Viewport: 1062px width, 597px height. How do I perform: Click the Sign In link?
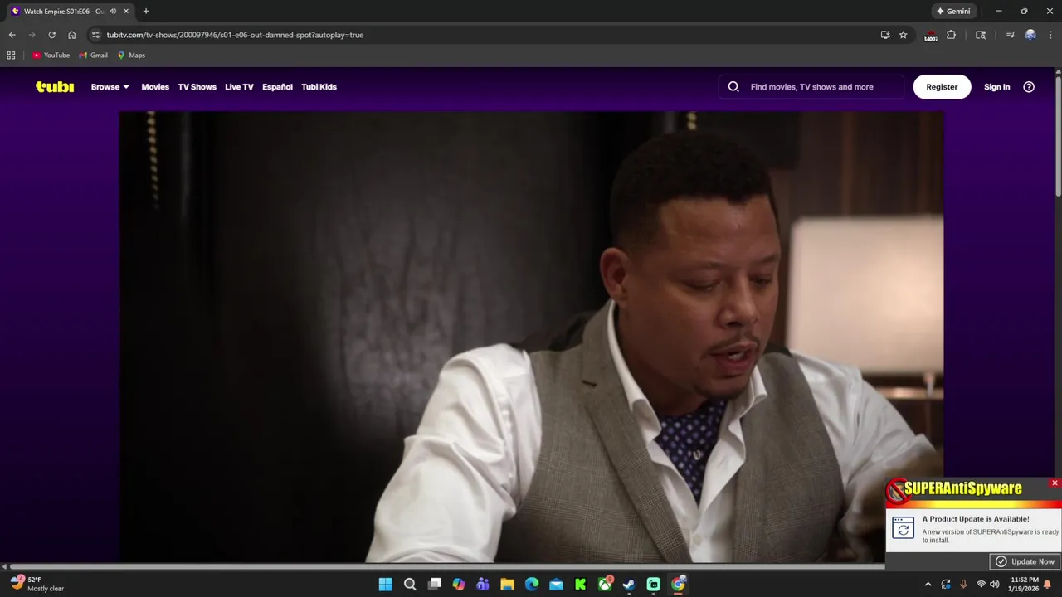[996, 86]
